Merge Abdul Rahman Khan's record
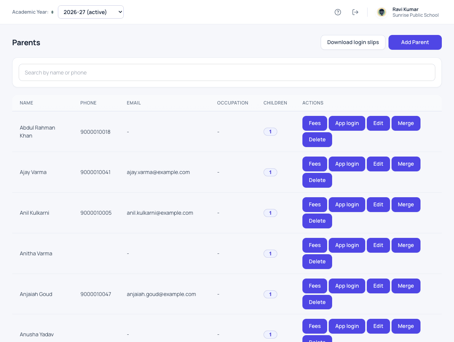The width and height of the screenshot is (454, 342). tap(406, 123)
